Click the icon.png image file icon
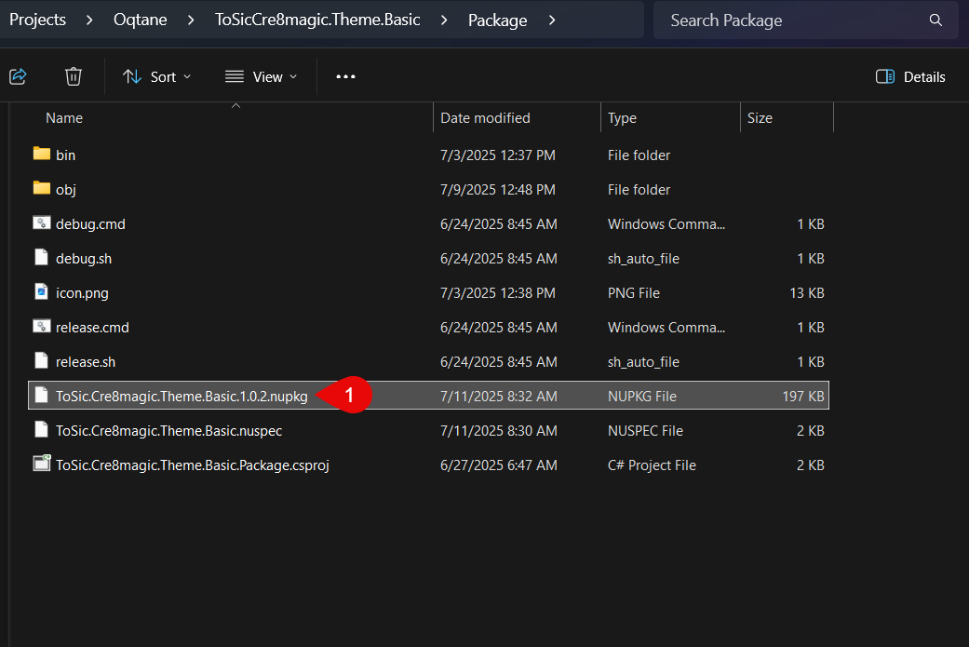 coord(41,291)
